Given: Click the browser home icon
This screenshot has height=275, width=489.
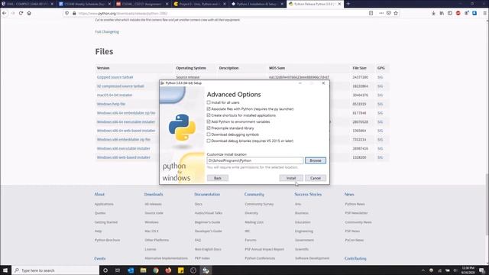Looking at the screenshot, I should [x=29, y=13].
